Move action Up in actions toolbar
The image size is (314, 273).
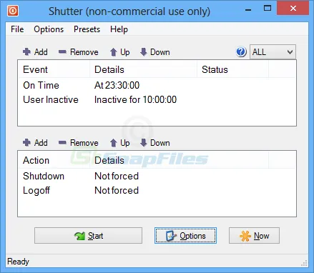(x=120, y=143)
